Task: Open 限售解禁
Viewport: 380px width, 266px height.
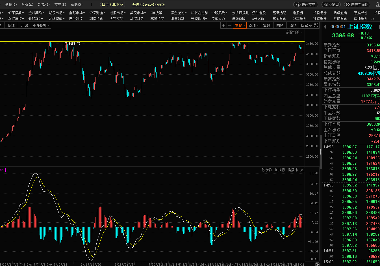Action: coord(177,19)
